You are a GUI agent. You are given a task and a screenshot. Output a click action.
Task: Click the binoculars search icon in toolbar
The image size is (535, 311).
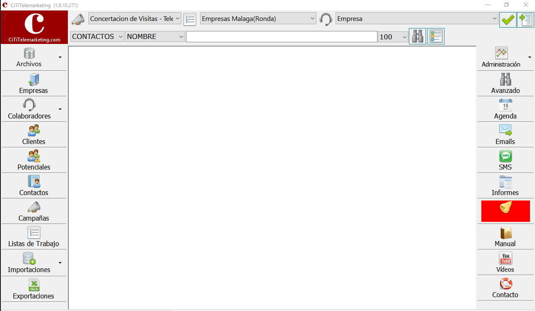click(x=418, y=36)
